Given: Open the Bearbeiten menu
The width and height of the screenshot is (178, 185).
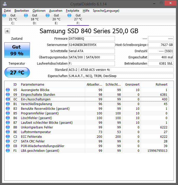Looking at the screenshot, I should 22,11.
